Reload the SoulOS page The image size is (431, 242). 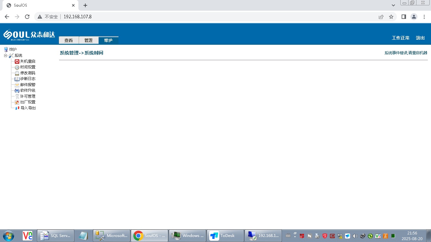pyautogui.click(x=27, y=17)
